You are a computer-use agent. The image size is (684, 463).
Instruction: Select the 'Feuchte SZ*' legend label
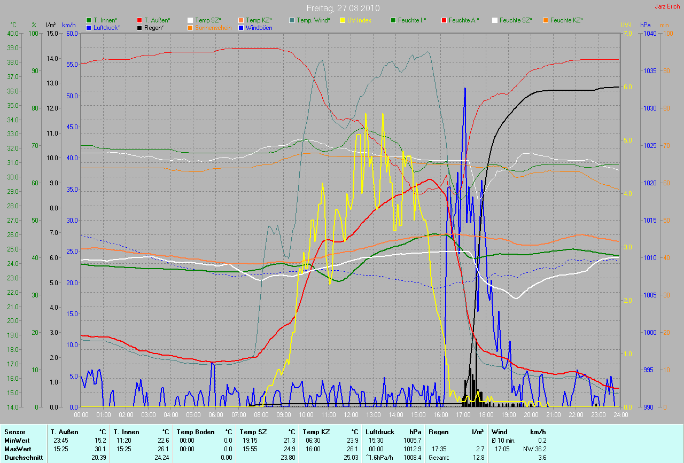516,20
